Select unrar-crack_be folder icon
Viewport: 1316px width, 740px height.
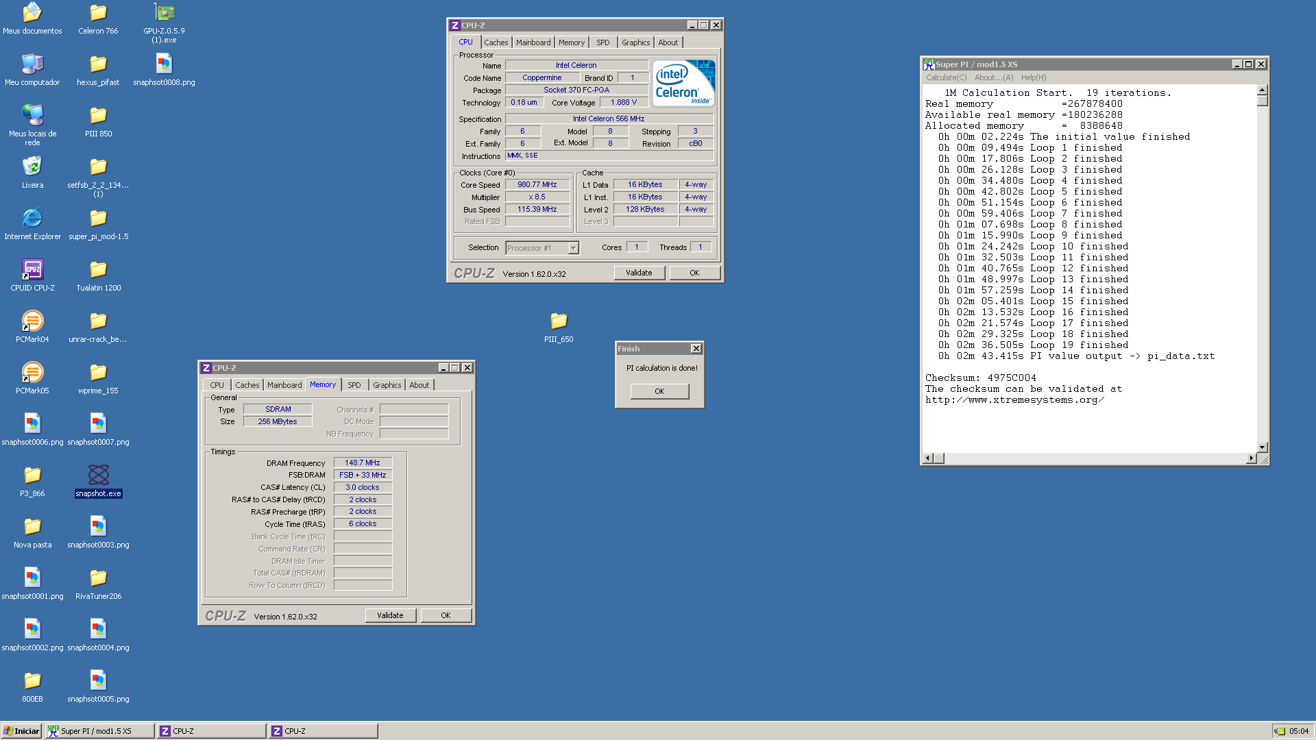(x=98, y=327)
